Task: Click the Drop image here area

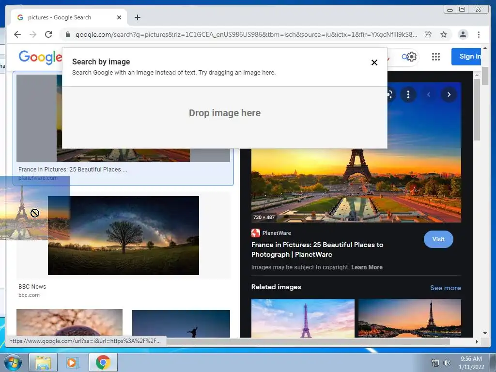Action: [x=225, y=117]
